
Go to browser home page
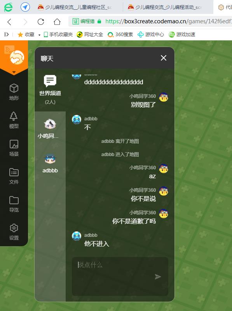point(57,22)
